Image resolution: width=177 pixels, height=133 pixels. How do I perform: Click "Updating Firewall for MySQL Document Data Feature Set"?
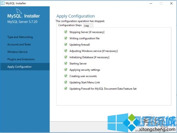tap(103, 89)
